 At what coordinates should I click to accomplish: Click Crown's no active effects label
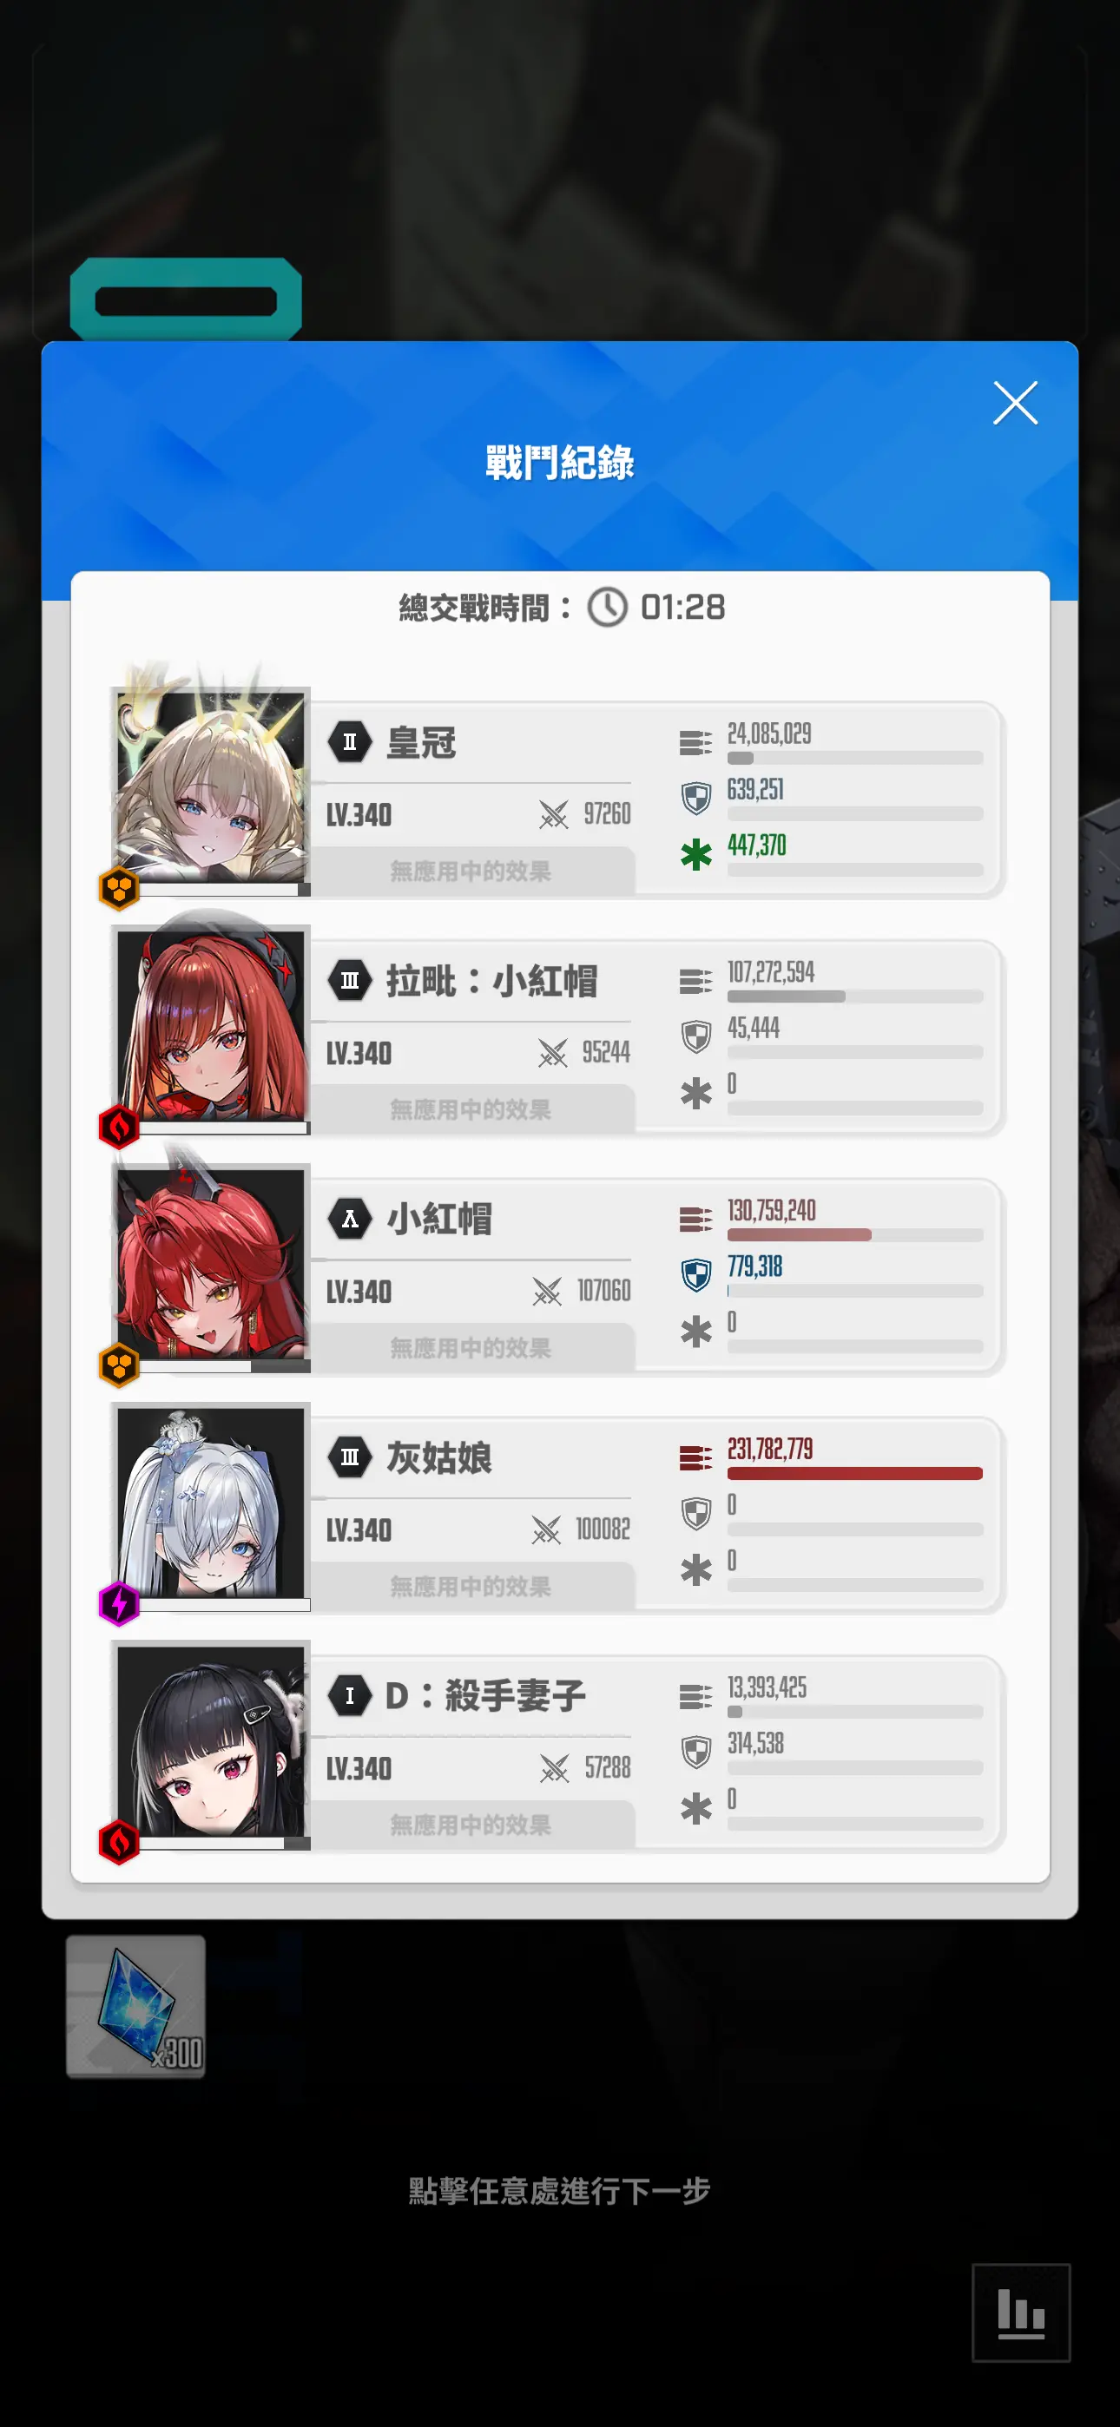pos(471,871)
